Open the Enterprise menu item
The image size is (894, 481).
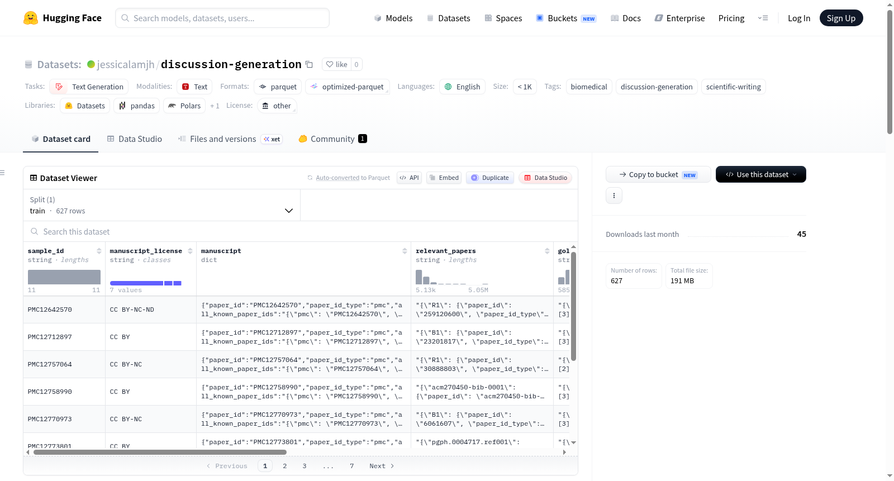click(679, 18)
